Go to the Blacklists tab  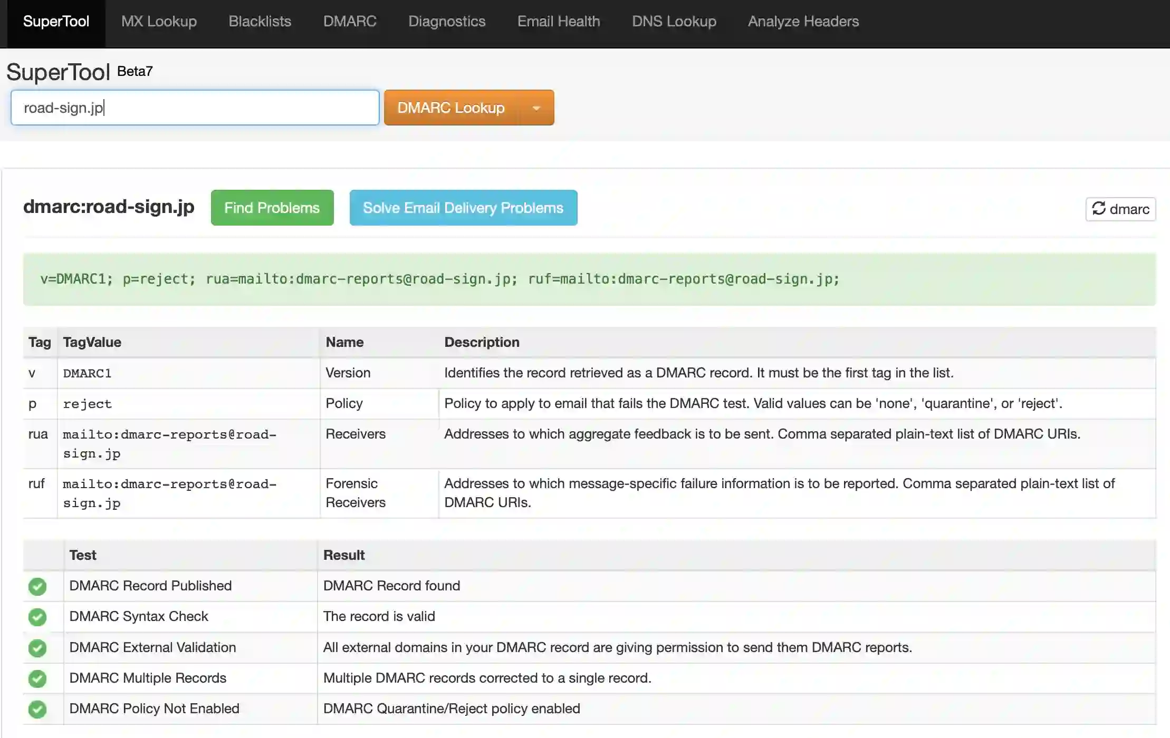260,22
